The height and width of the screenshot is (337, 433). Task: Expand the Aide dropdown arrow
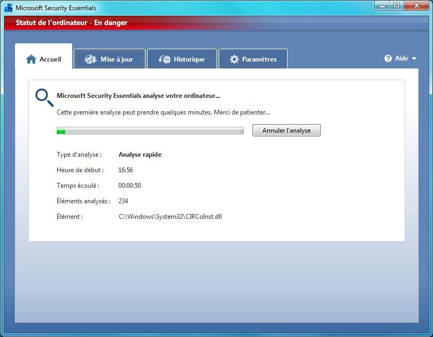[x=414, y=59]
